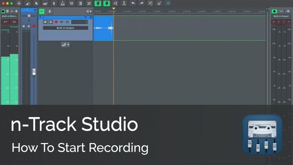Solo the track in timeline header
Image resolution: width=293 pixels, height=165 pixels.
coord(51,22)
